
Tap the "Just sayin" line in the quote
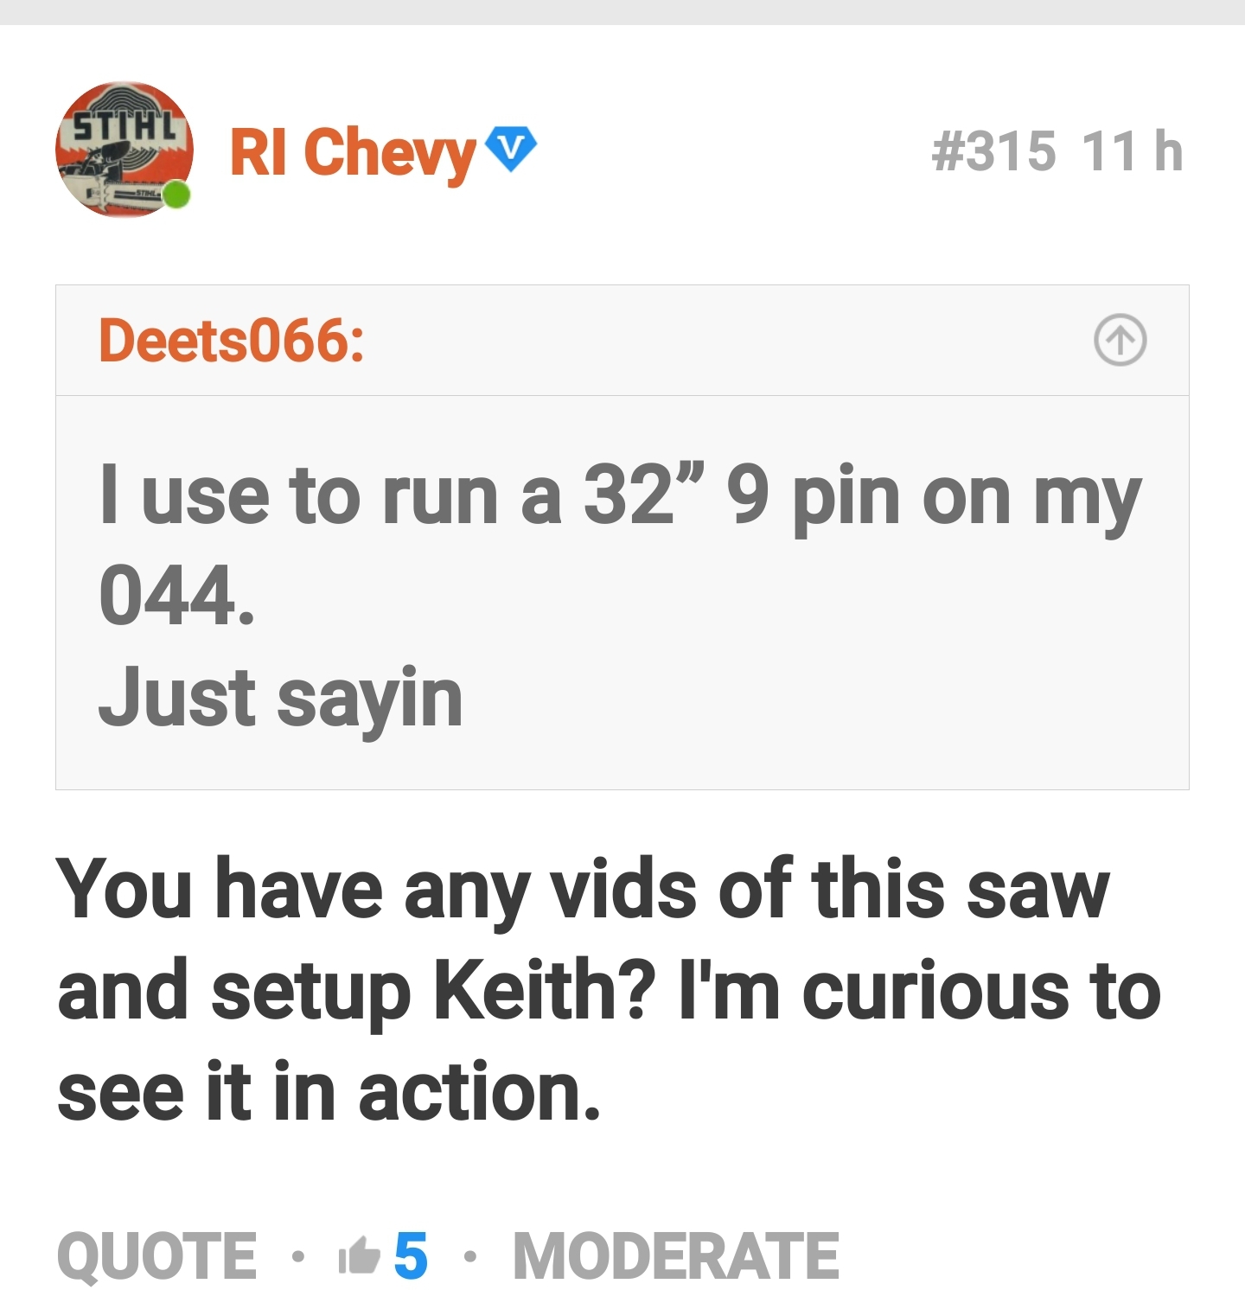click(x=281, y=698)
